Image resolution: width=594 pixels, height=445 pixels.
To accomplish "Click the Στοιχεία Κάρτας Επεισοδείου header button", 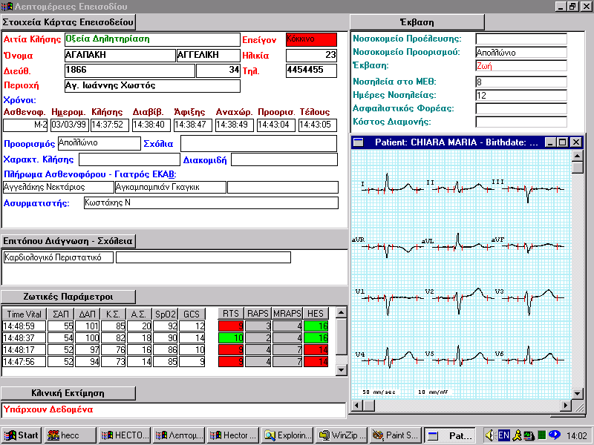I will 68,22.
